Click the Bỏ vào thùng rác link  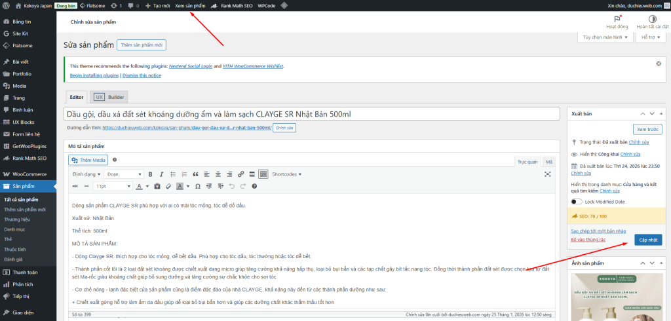(x=588, y=239)
